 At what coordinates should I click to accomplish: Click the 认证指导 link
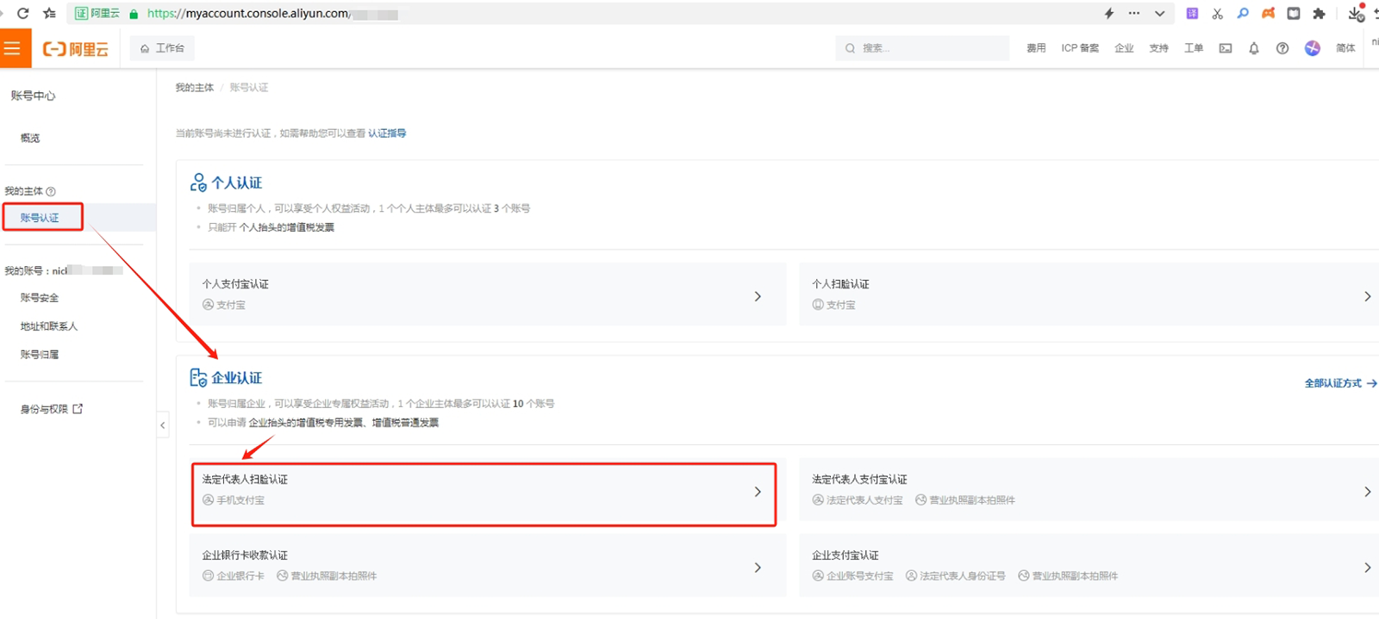387,133
